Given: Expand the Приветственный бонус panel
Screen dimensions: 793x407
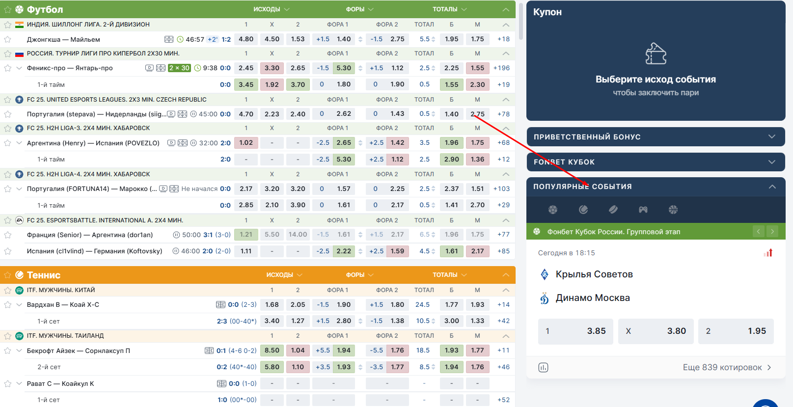Looking at the screenshot, I should [771, 136].
